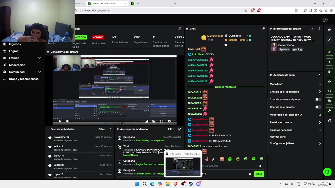
Task: Open the info icon in the right sidebar
Action: 329,30
